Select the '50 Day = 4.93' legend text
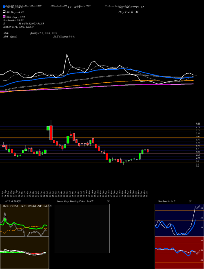The height and width of the screenshot is (269, 204). (15, 12)
